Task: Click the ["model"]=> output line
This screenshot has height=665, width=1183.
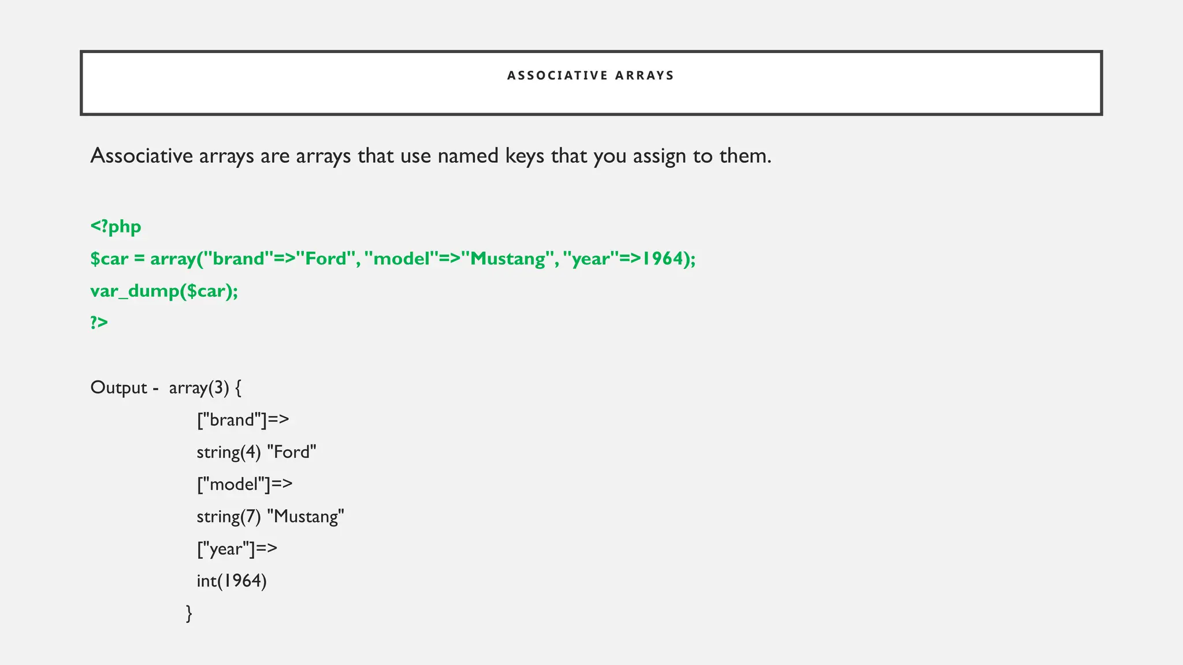Action: click(244, 484)
